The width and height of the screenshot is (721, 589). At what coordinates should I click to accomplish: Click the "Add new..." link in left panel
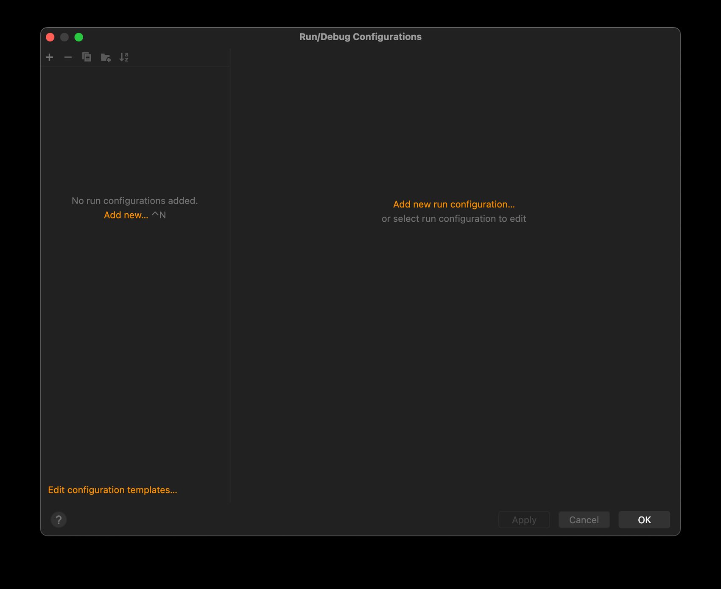[x=126, y=215]
